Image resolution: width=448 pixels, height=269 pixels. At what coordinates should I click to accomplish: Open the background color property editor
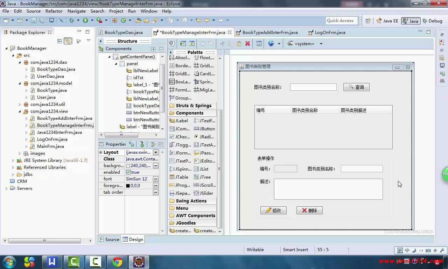click(x=156, y=166)
